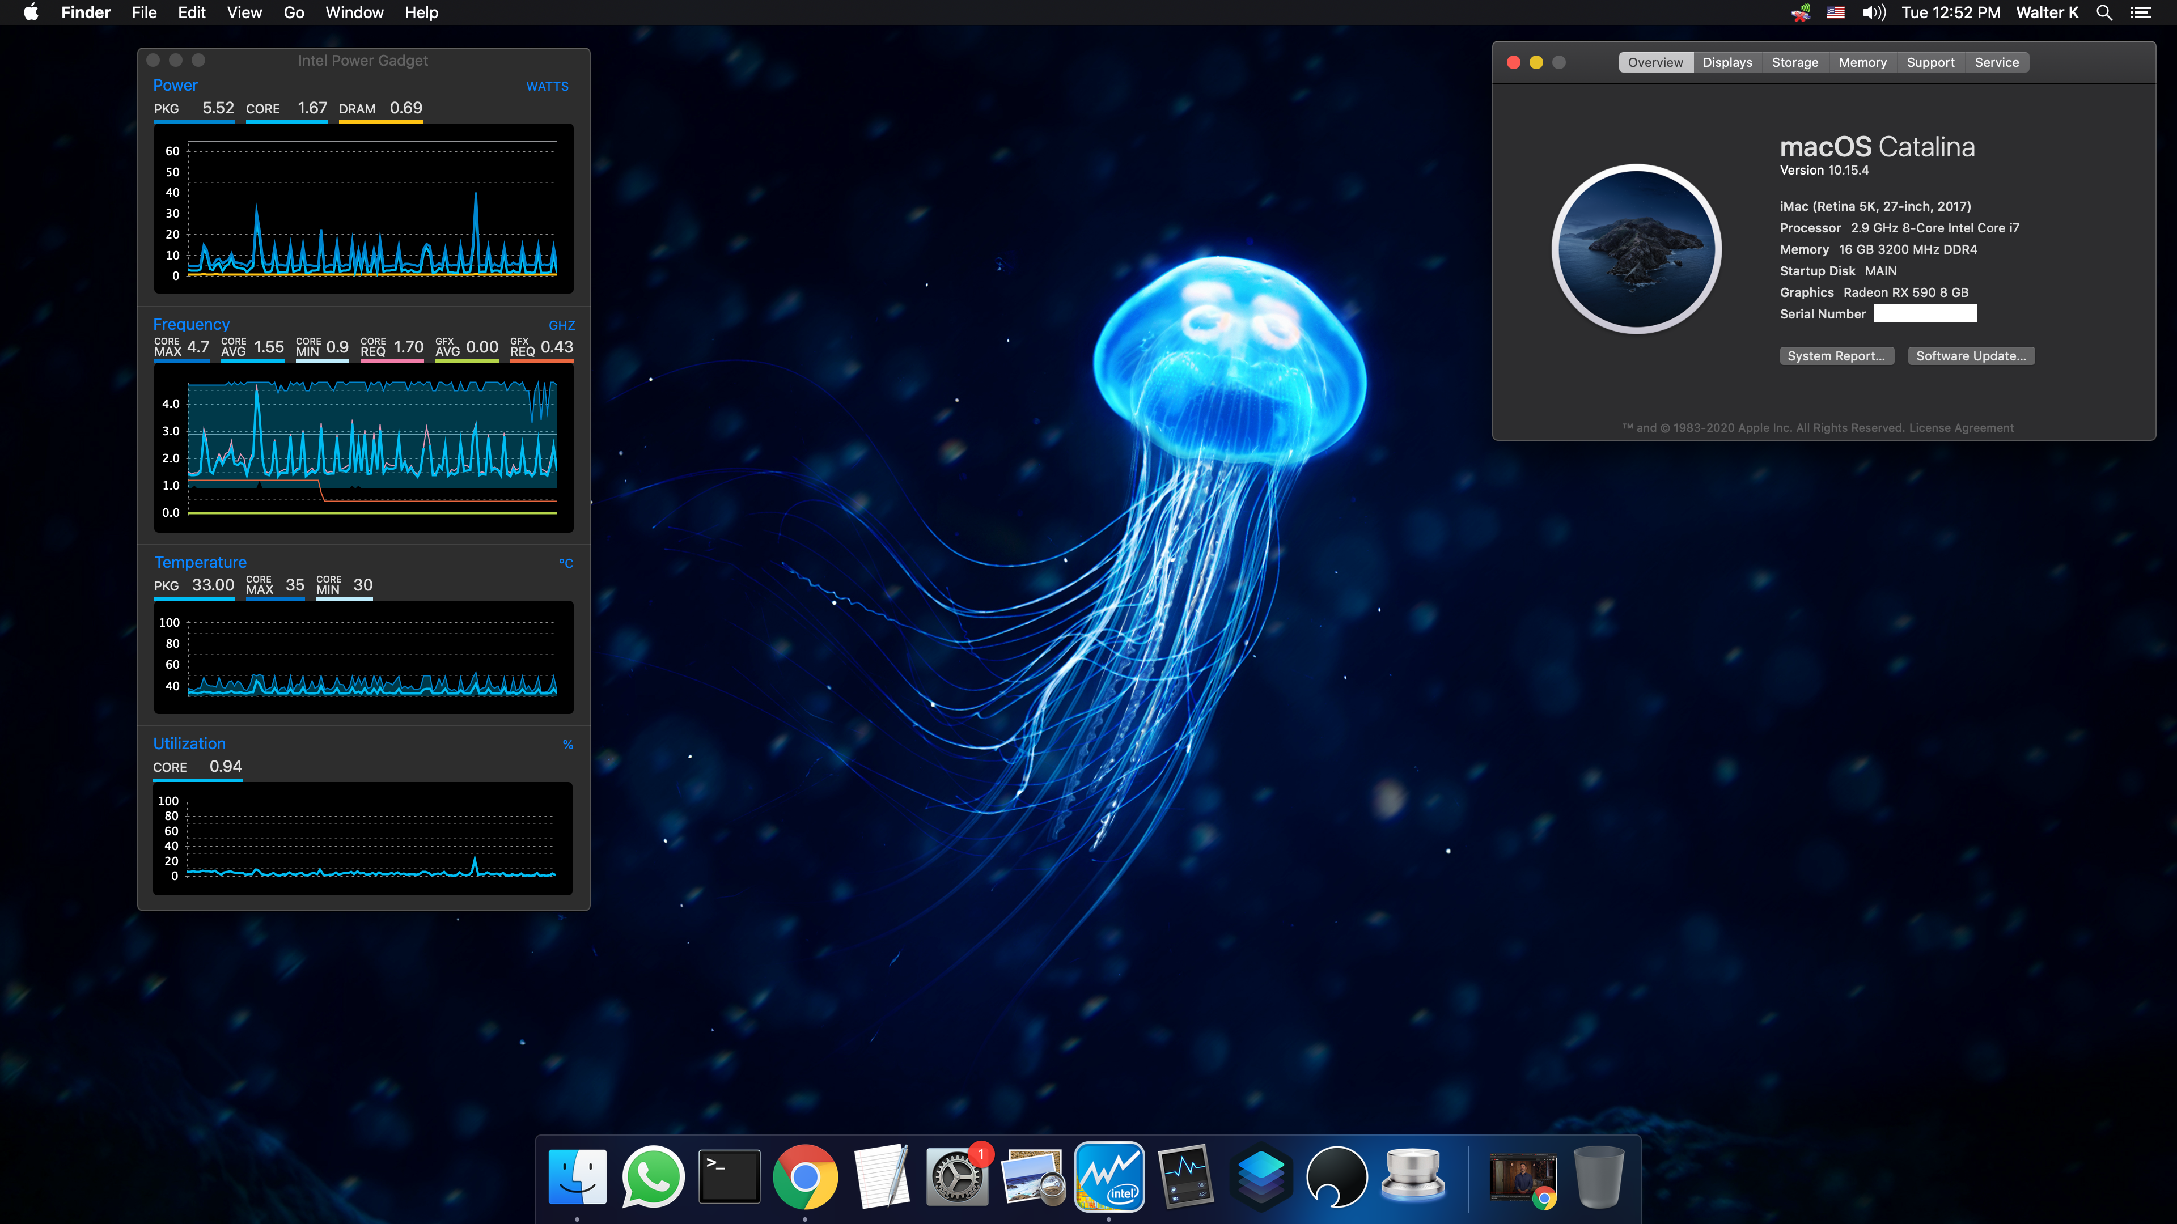
Task: Click the macOS Catalina island logo
Action: [1636, 248]
